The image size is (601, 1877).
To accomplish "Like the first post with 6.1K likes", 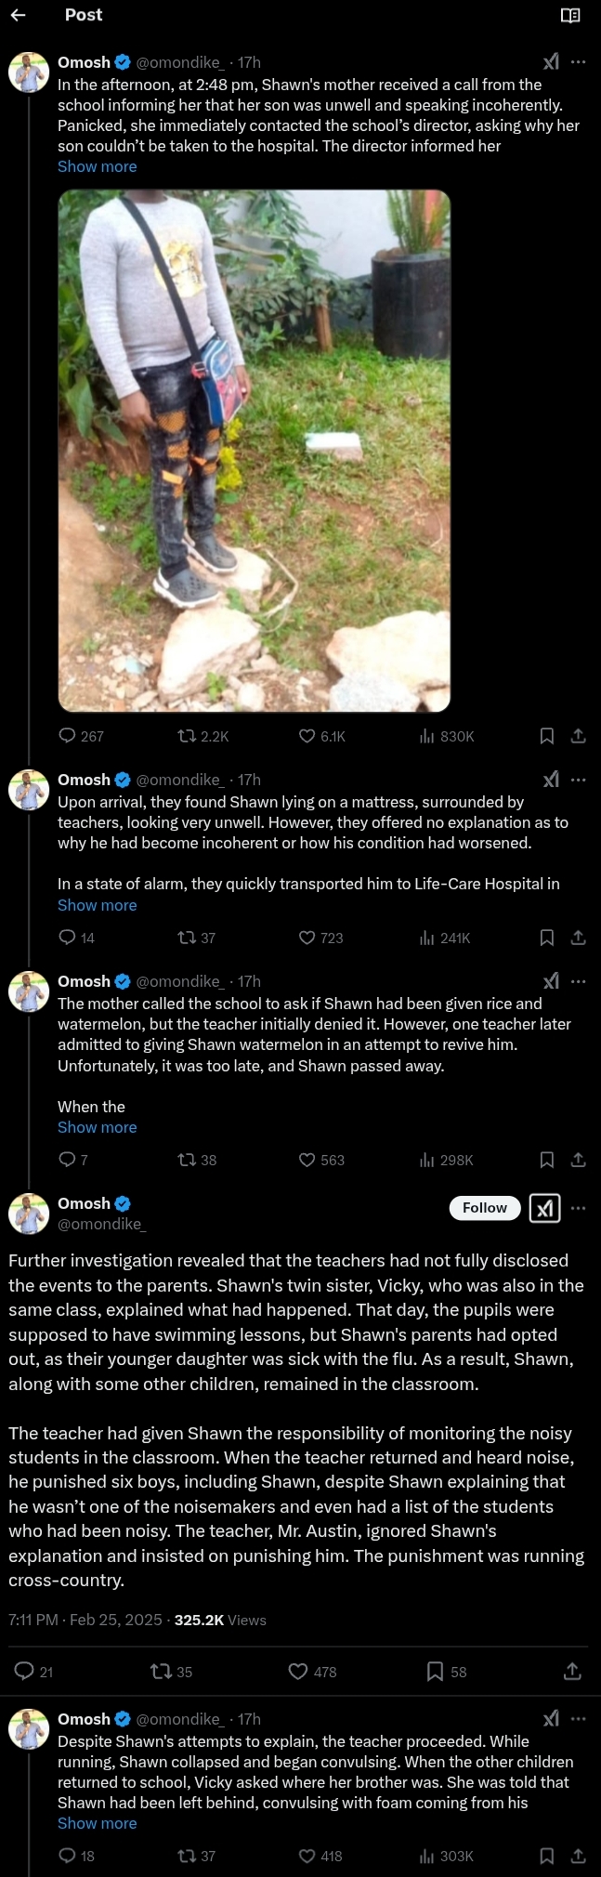I will coord(307,736).
